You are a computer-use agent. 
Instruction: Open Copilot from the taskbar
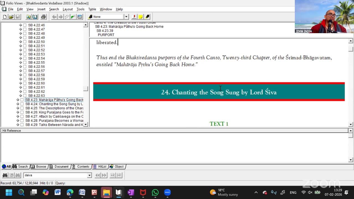(x=46, y=192)
